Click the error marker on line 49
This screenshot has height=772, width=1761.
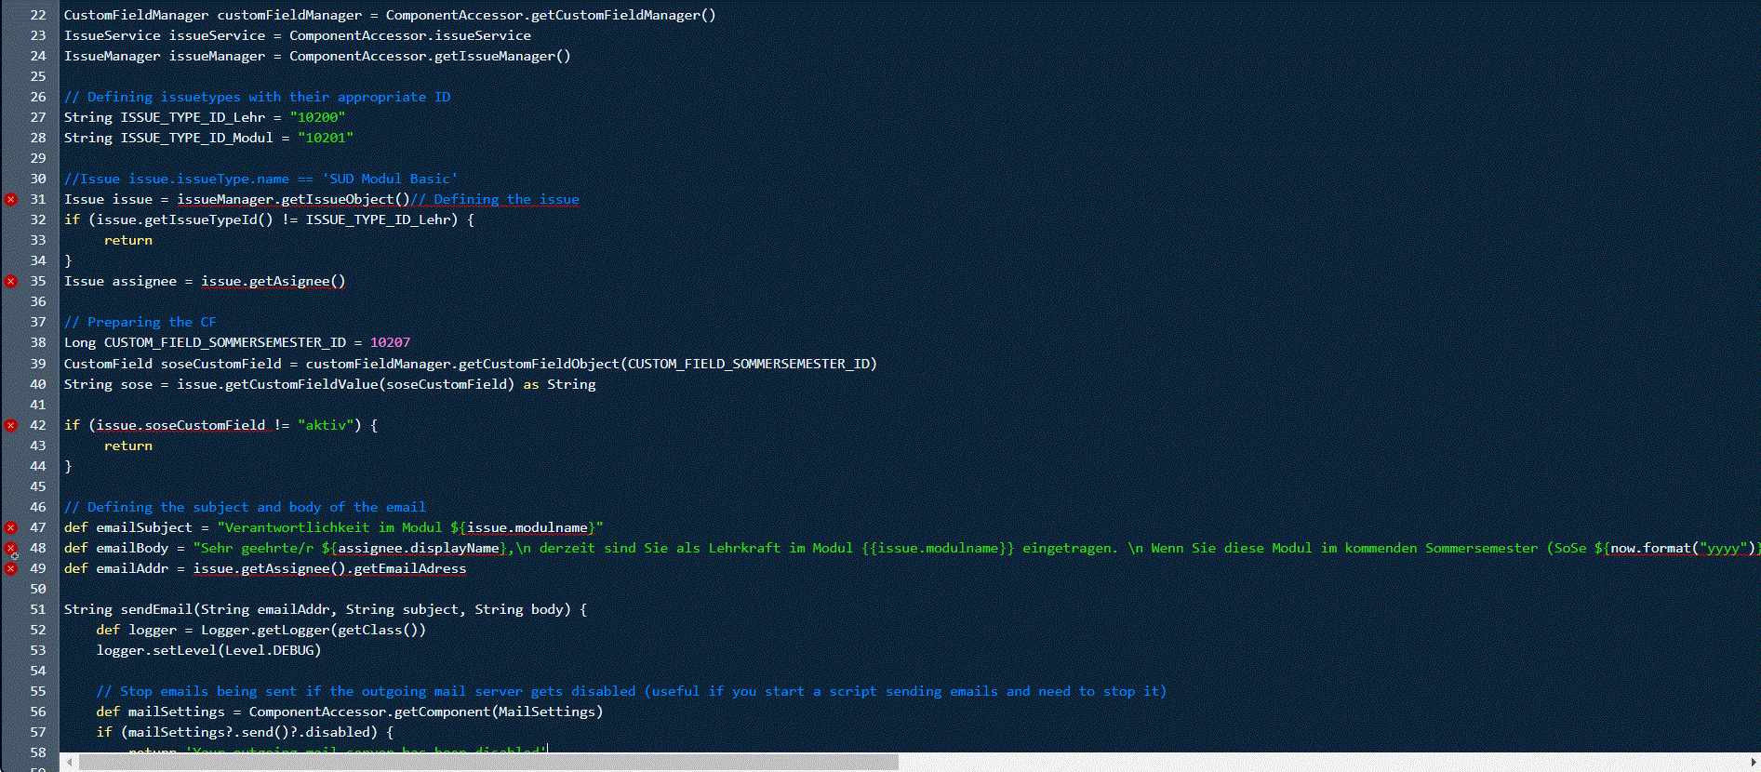pyautogui.click(x=11, y=568)
